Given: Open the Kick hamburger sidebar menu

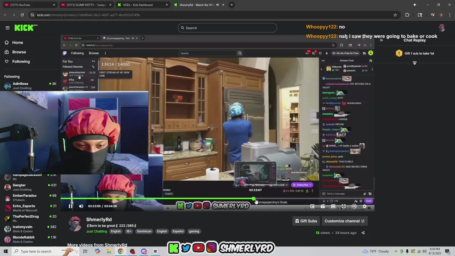Looking at the screenshot, I should [7, 28].
